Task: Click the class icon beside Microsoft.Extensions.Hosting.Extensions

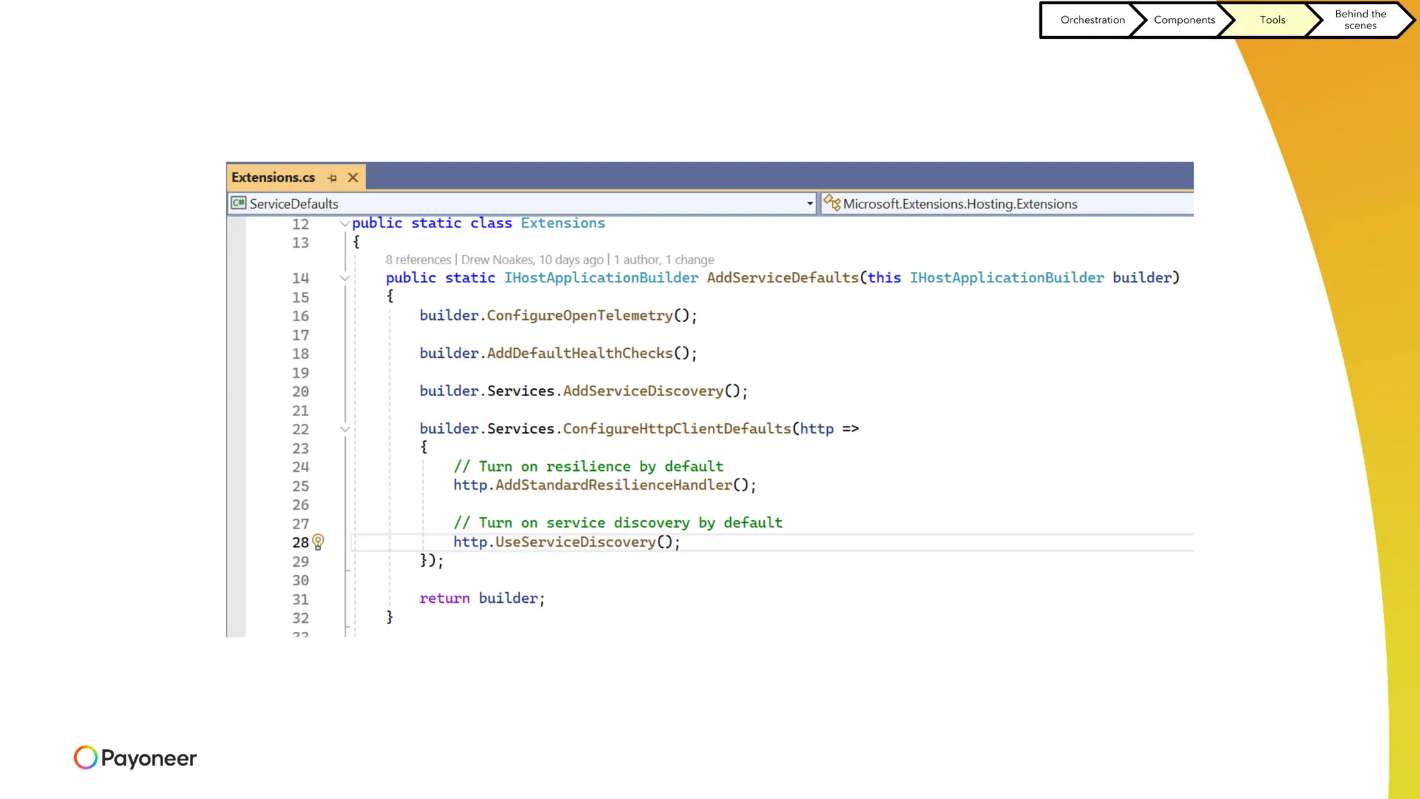Action: (x=832, y=203)
